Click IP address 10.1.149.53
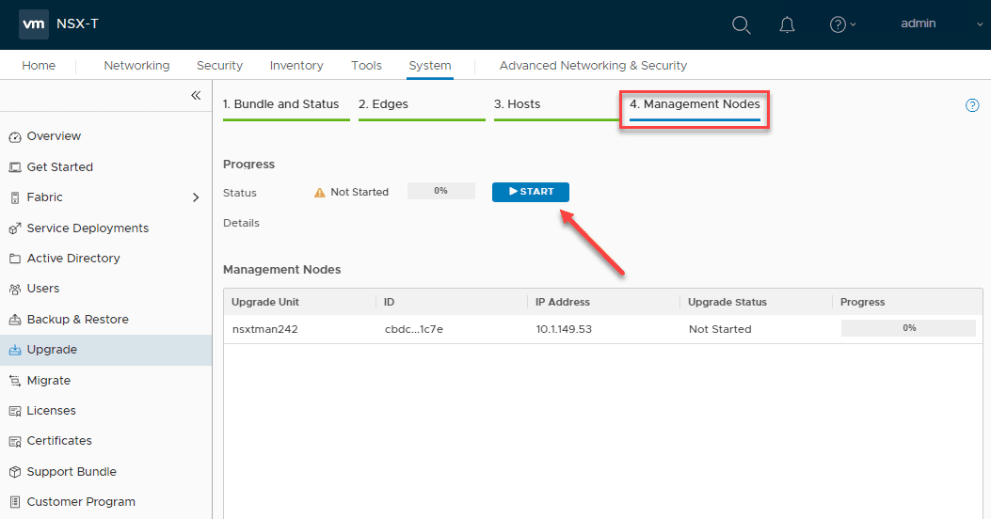The height and width of the screenshot is (519, 991). [564, 330]
